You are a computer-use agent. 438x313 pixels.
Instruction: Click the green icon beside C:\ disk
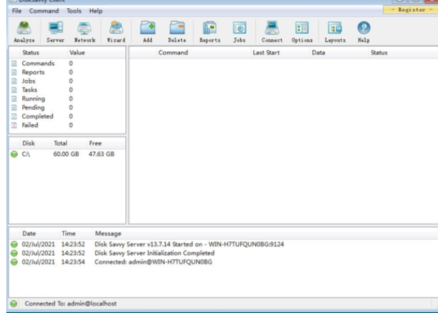click(14, 154)
